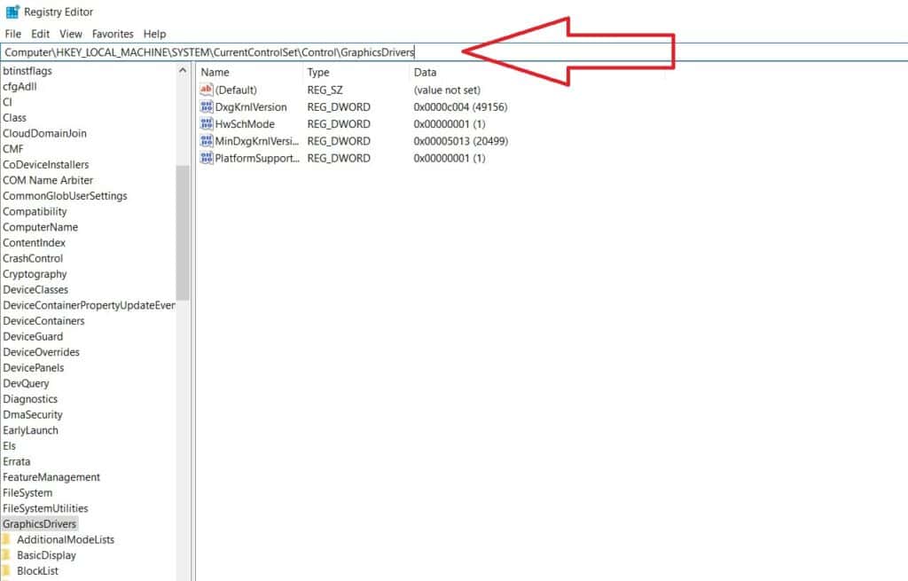Select the MinDxgKrnlVersi... value name
908x581 pixels.
pyautogui.click(x=256, y=141)
